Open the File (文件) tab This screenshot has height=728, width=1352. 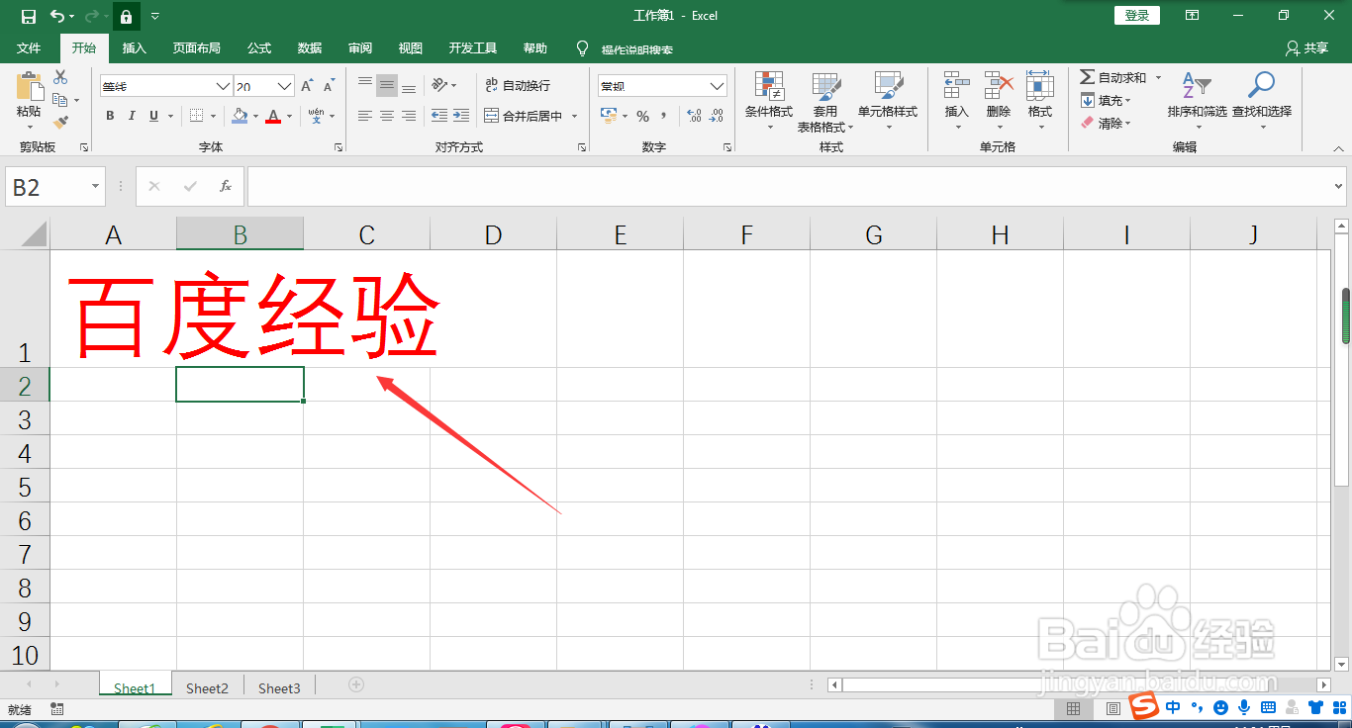[x=29, y=47]
